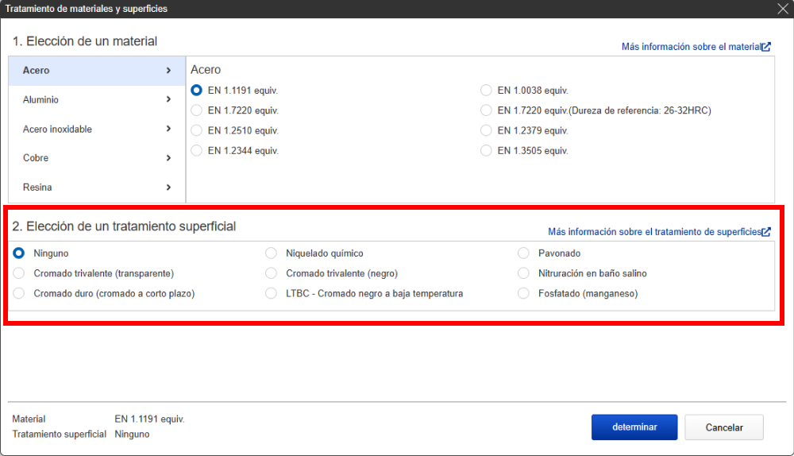The image size is (794, 456).
Task: Choose Fosfatado (manganeso) treatment
Action: tap(523, 293)
